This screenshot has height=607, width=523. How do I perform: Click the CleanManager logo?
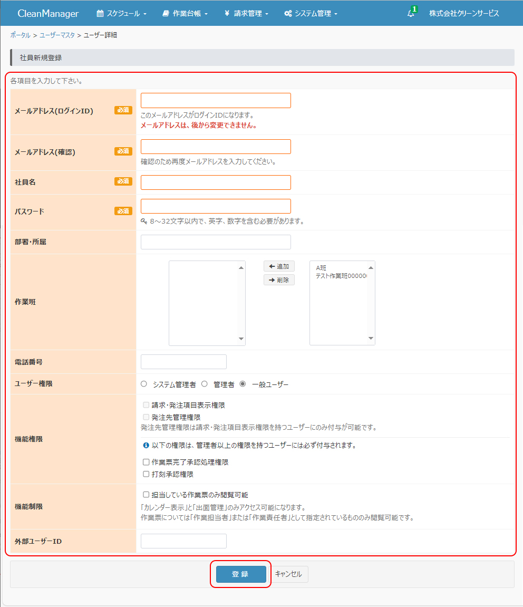[x=48, y=14]
